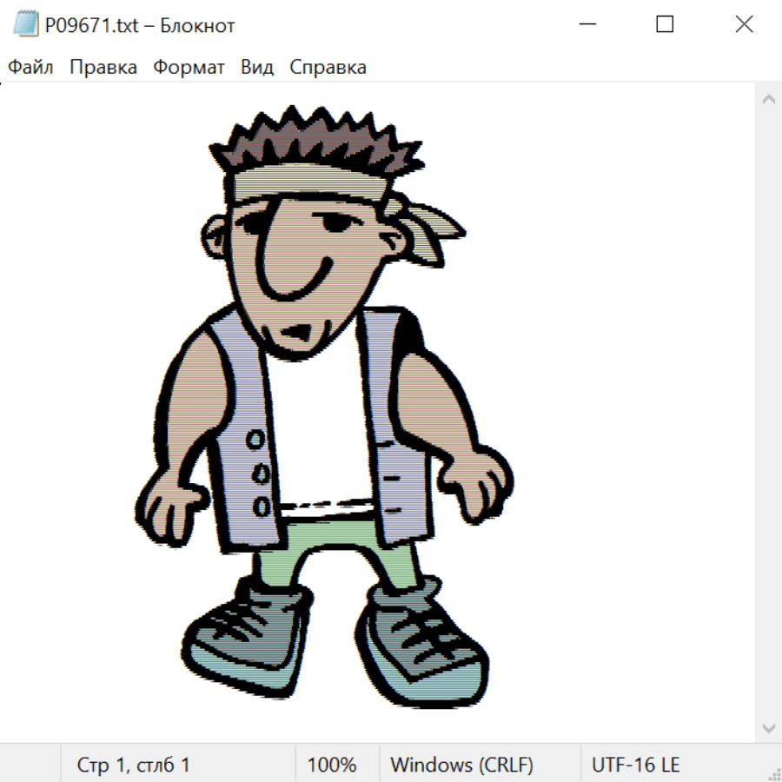The image size is (782, 782).
Task: Open the Файл menu
Action: 30,68
